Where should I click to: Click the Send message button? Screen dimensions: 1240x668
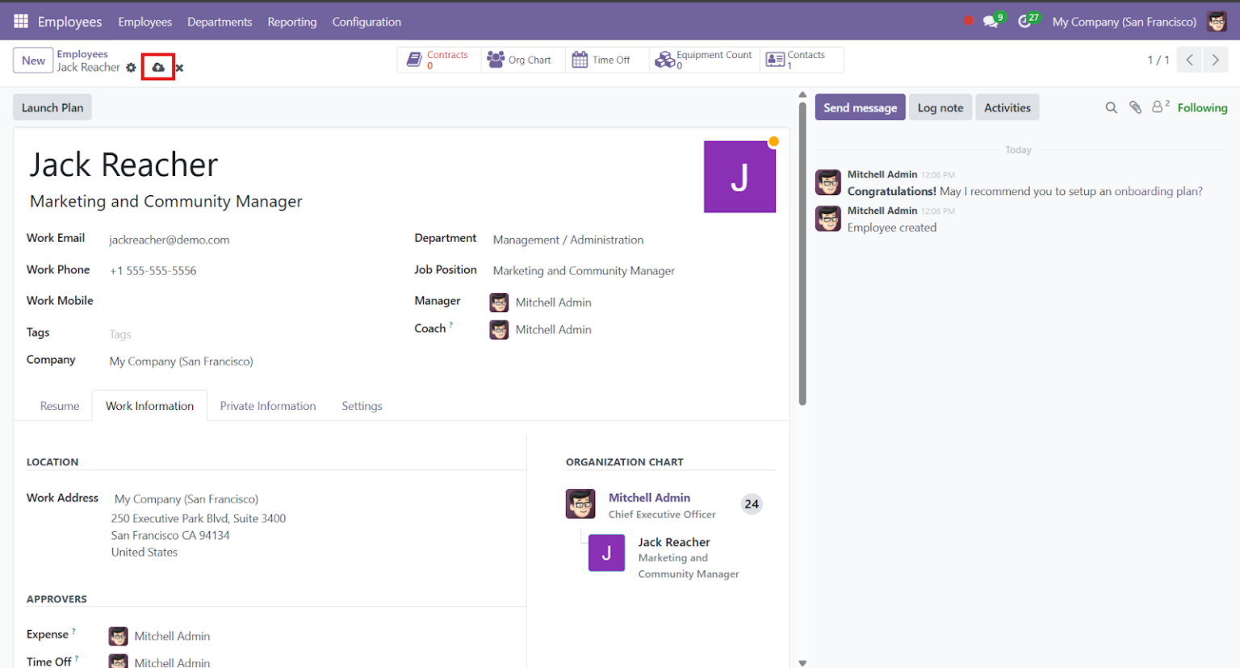click(860, 106)
